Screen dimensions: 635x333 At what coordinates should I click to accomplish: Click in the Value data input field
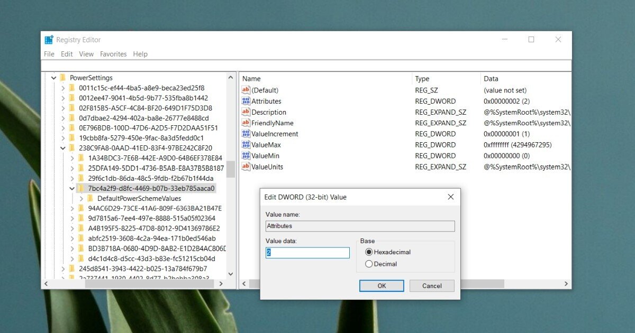tap(307, 253)
